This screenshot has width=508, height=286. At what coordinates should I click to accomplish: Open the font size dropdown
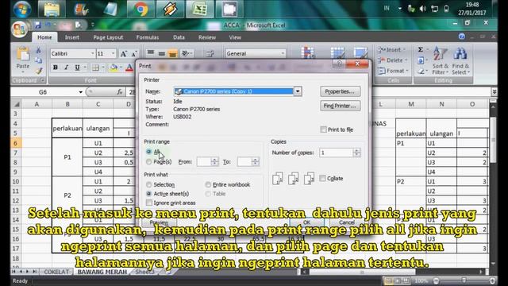click(113, 53)
